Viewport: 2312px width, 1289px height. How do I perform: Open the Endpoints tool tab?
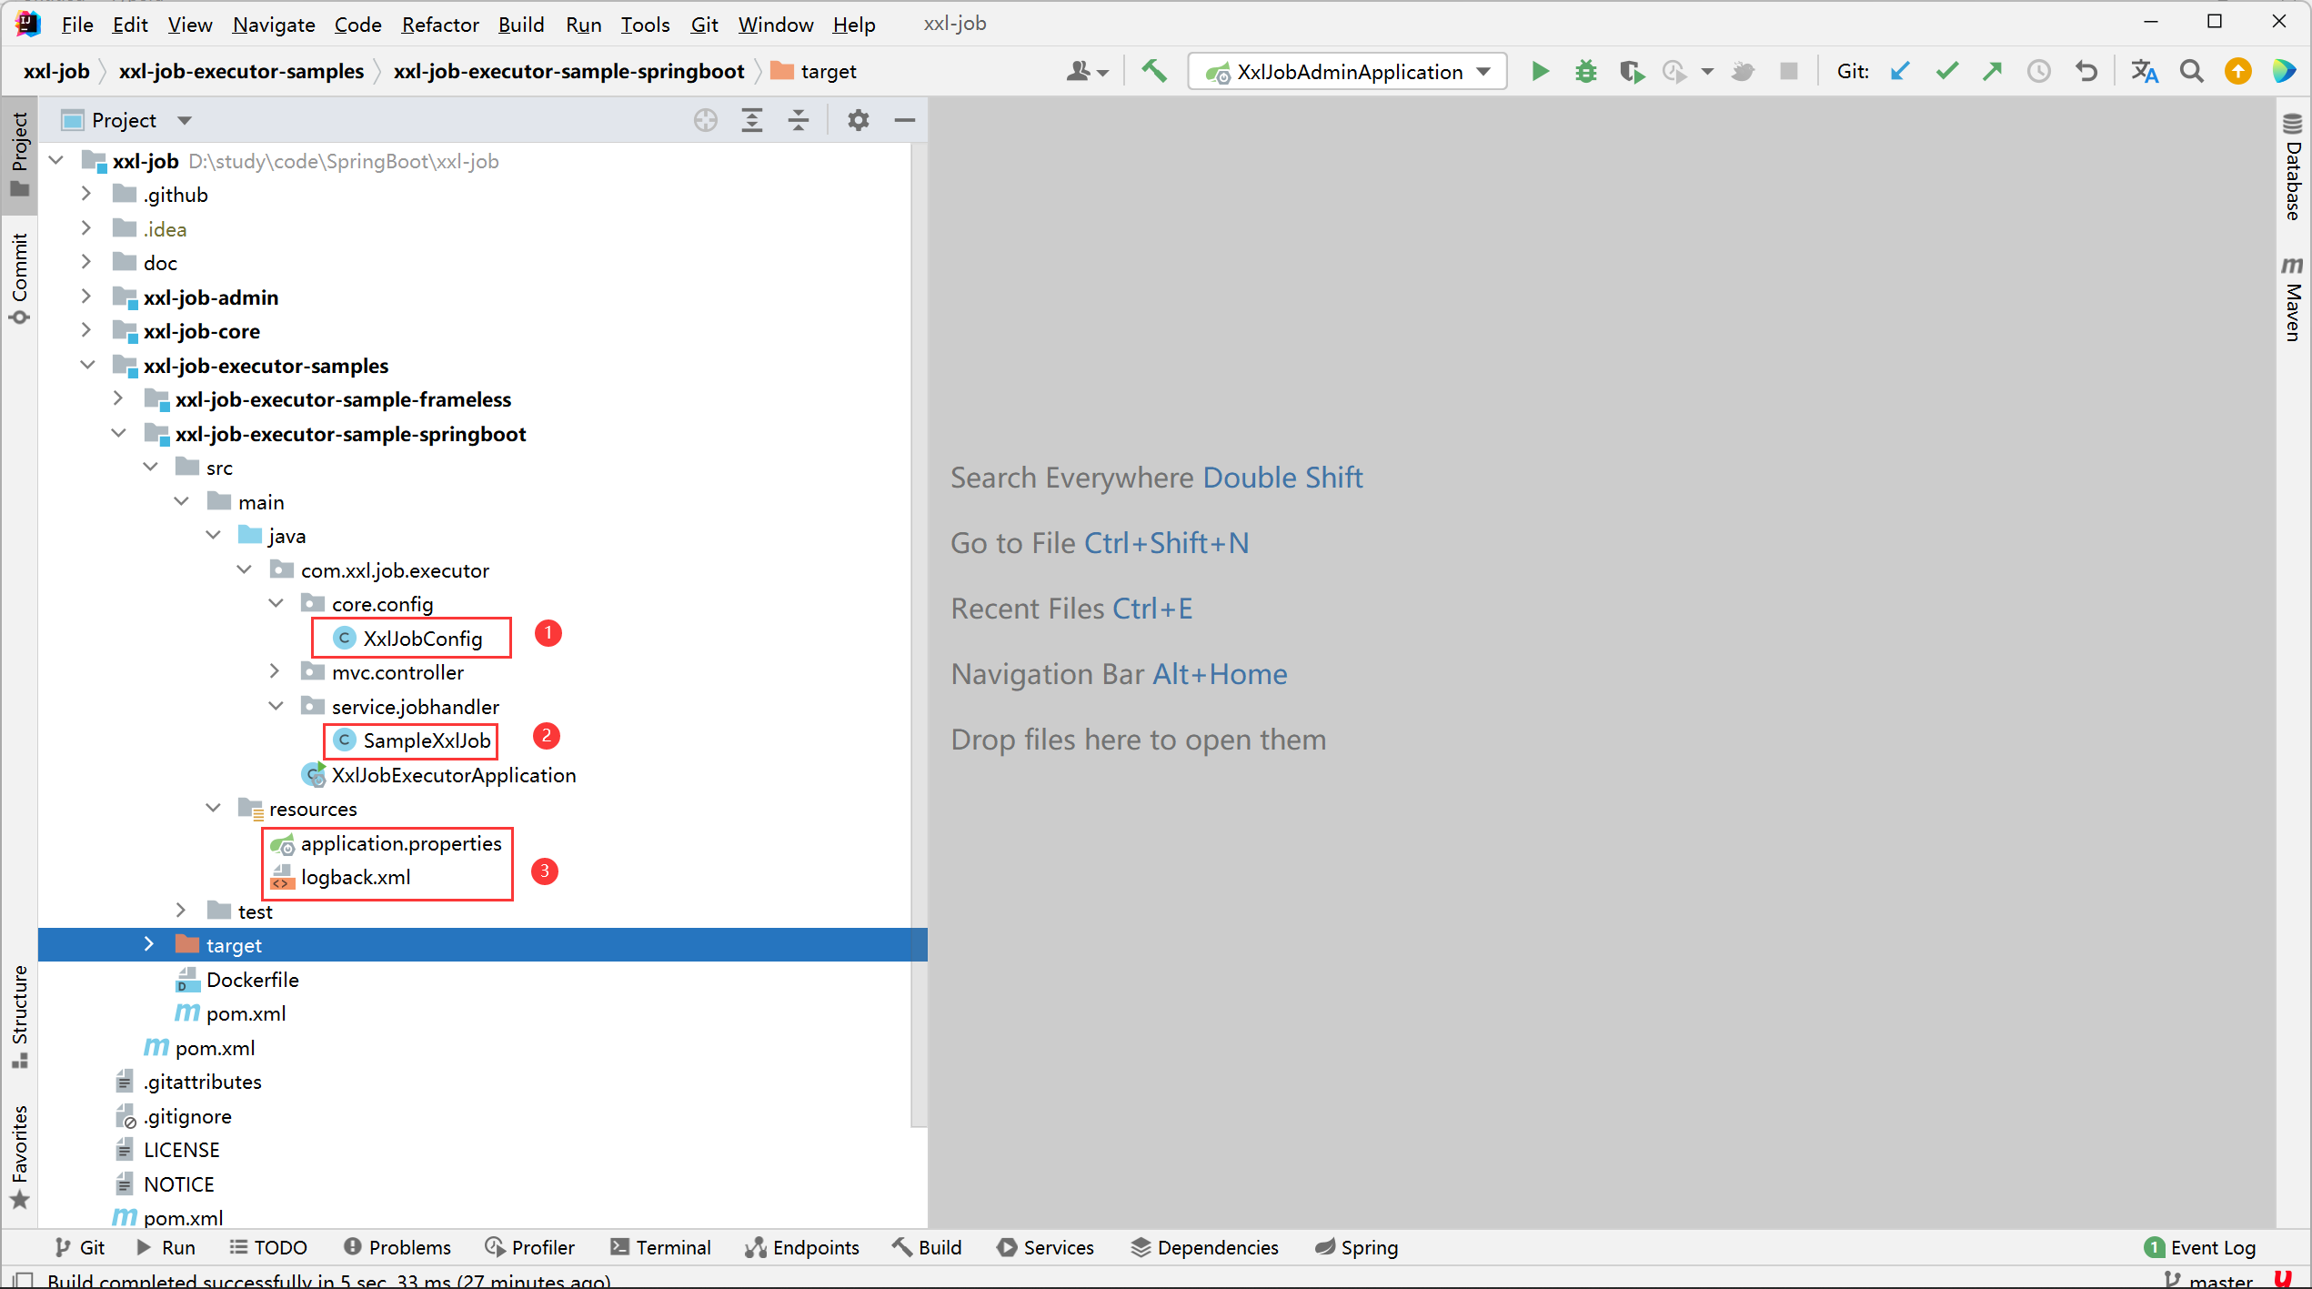coord(802,1247)
